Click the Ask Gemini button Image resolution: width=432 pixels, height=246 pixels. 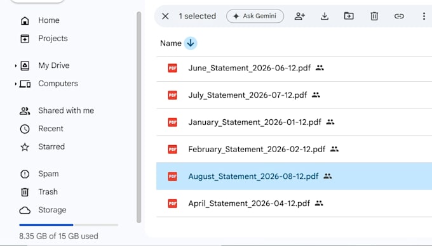coord(255,16)
